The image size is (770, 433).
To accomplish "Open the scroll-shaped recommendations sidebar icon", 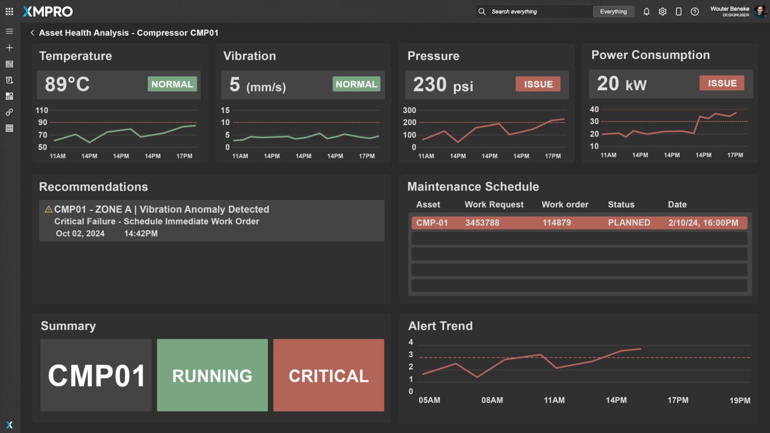I will [x=9, y=80].
